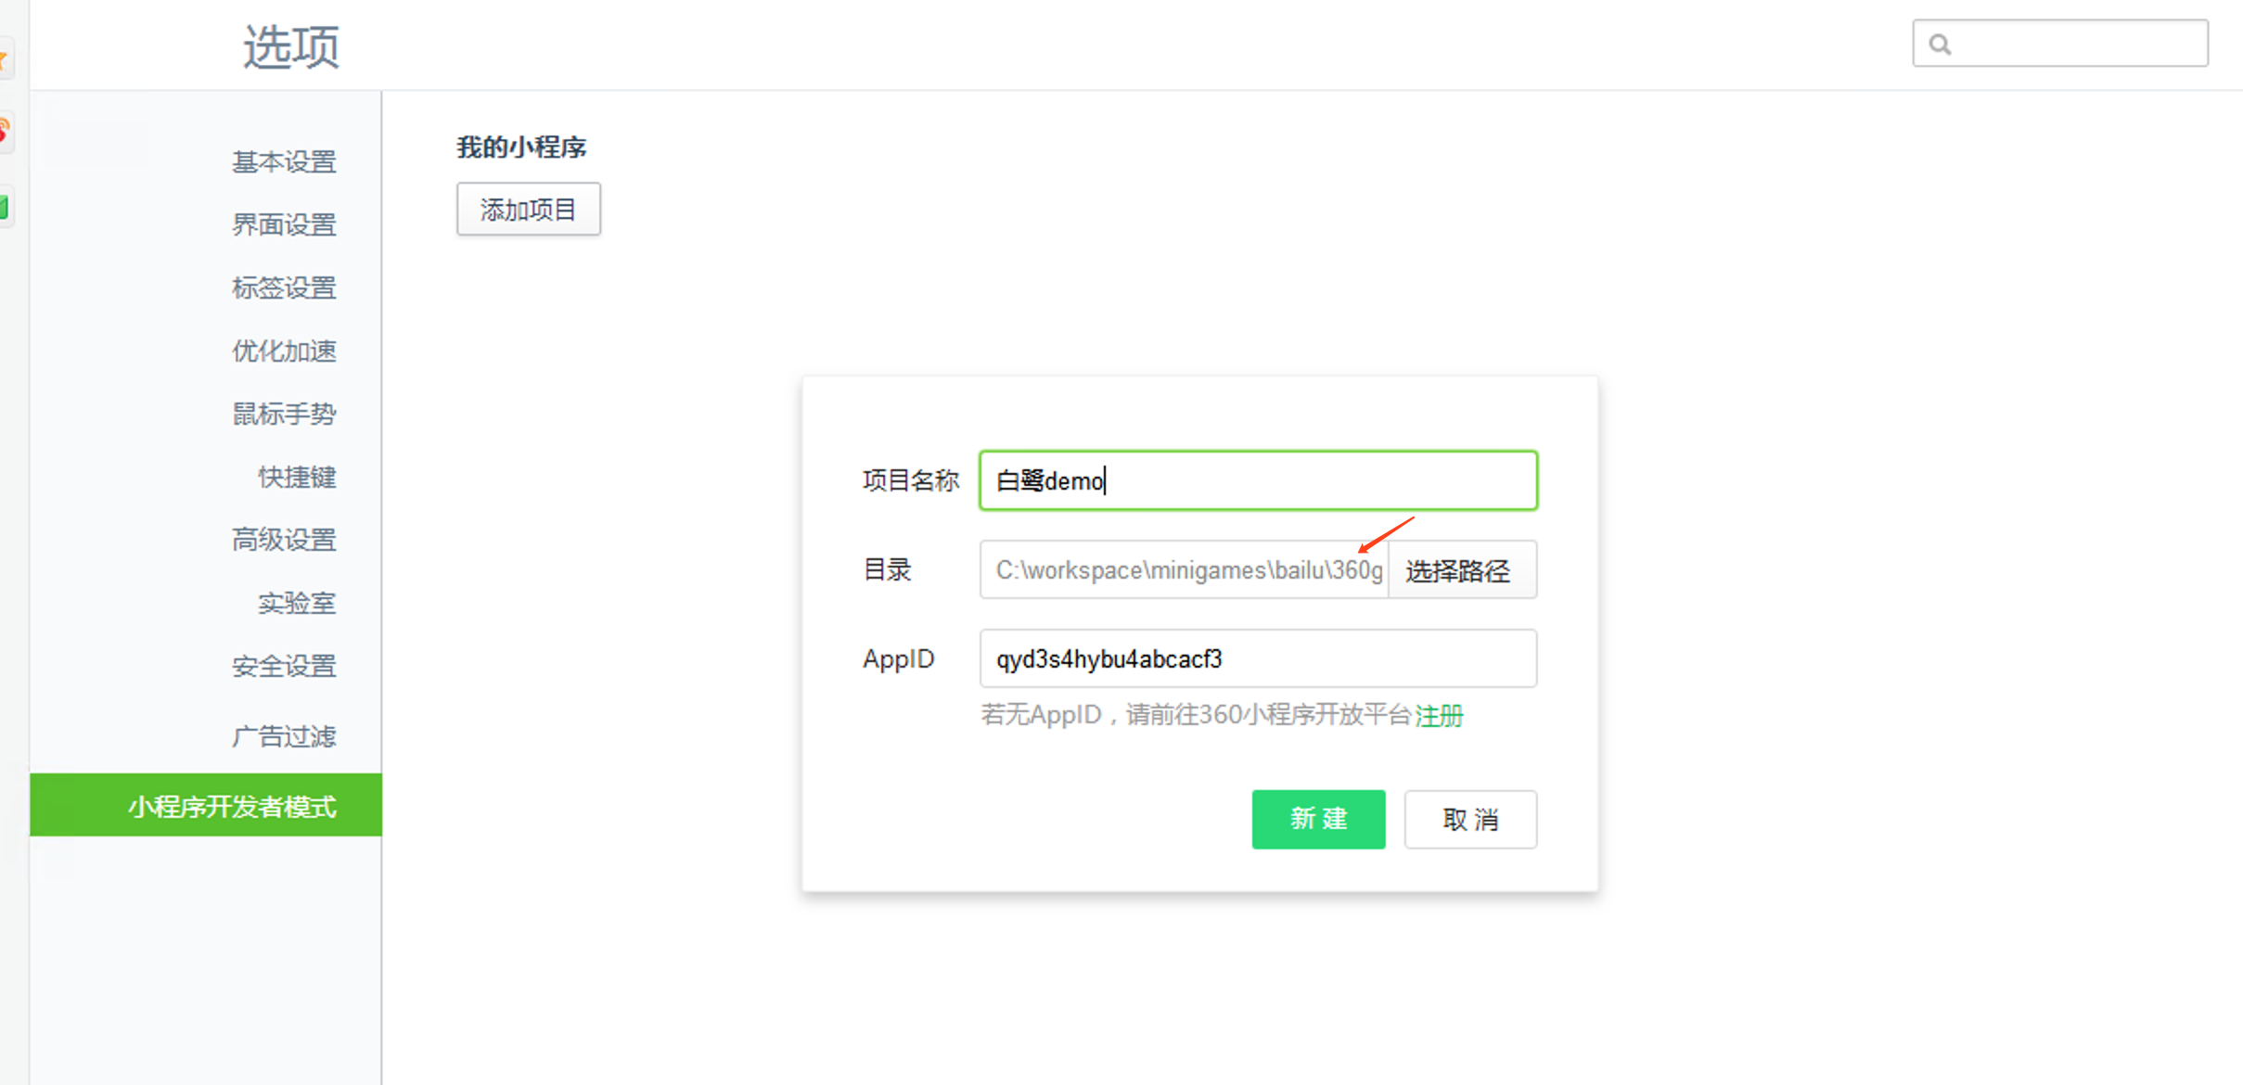Click the search magnifier icon

tap(1940, 44)
